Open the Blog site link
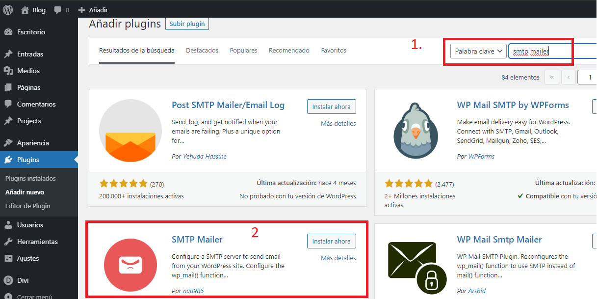 (x=34, y=10)
